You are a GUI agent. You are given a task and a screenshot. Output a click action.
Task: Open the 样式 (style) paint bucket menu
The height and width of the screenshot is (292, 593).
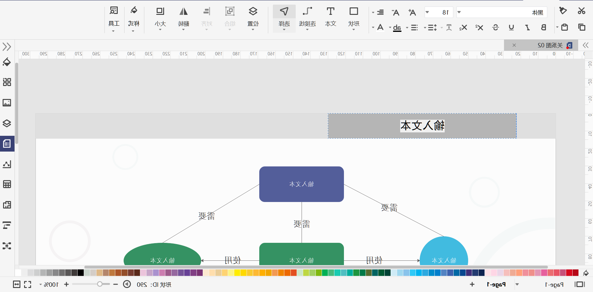pos(133,19)
